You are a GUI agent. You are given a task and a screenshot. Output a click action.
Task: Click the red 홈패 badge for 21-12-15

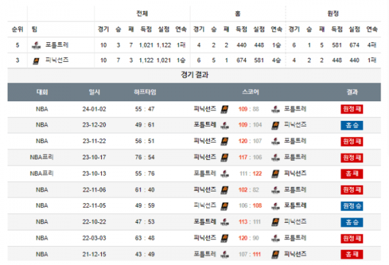[352, 255]
